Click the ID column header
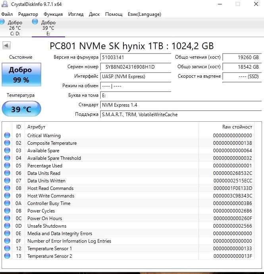Screen dimensions: 264x274 pyautogui.click(x=18, y=127)
